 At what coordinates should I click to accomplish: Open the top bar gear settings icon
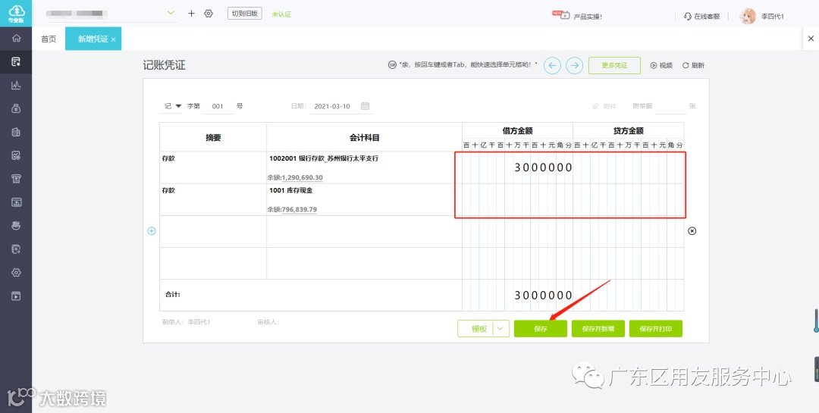209,14
